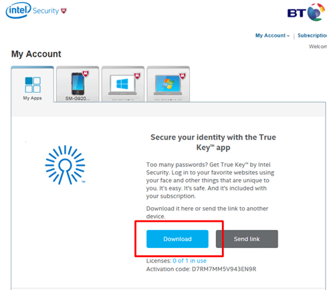Viewport: 327px width, 290px height.
Task: Click McAfee badge on Windows 8 tab
Action: (x=137, y=76)
